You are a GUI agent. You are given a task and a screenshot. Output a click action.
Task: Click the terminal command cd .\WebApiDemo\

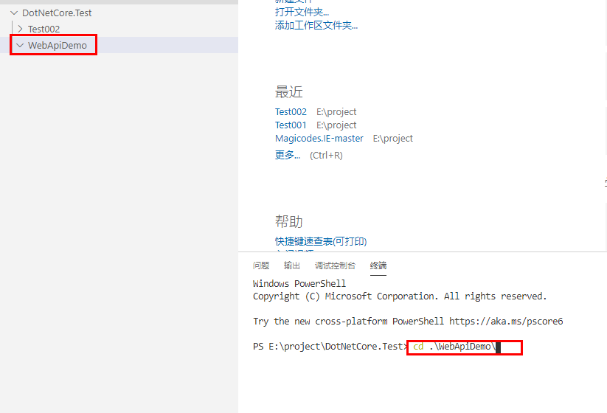454,347
